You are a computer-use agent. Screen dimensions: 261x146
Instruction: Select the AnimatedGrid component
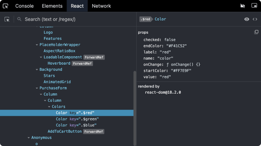tap(57, 82)
